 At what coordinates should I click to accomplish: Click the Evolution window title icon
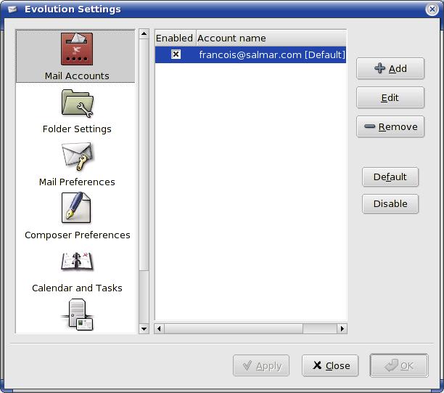point(12,9)
